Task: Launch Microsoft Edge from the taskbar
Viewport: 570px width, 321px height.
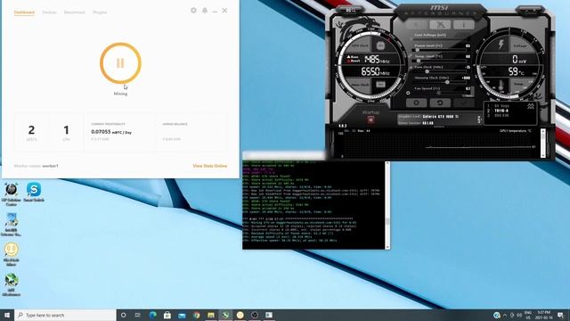Action: (x=152, y=315)
